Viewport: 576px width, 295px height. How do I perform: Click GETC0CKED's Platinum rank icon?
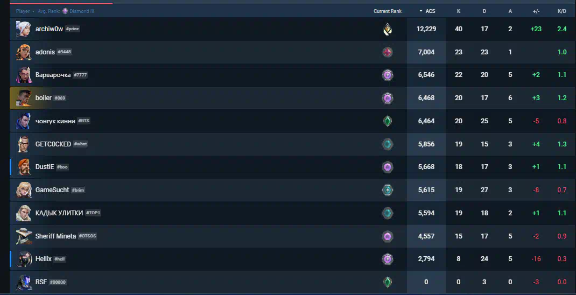tap(388, 144)
